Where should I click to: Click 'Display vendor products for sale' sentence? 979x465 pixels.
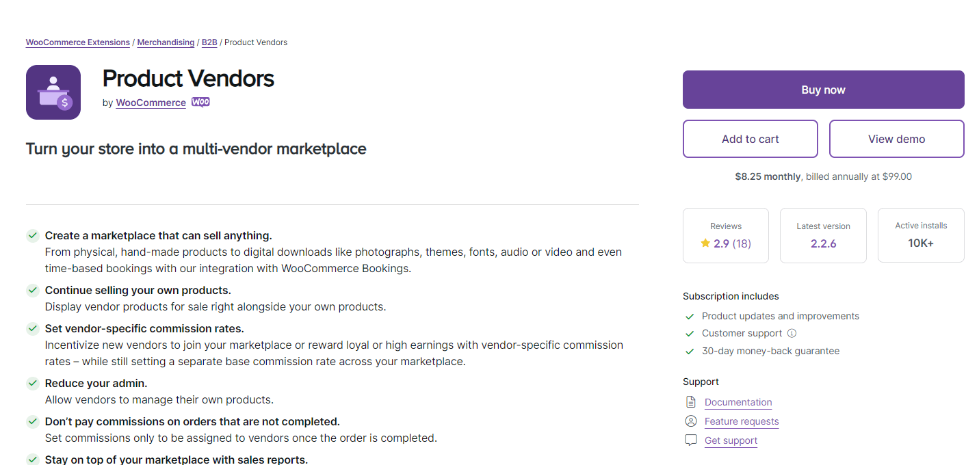pyautogui.click(x=216, y=306)
